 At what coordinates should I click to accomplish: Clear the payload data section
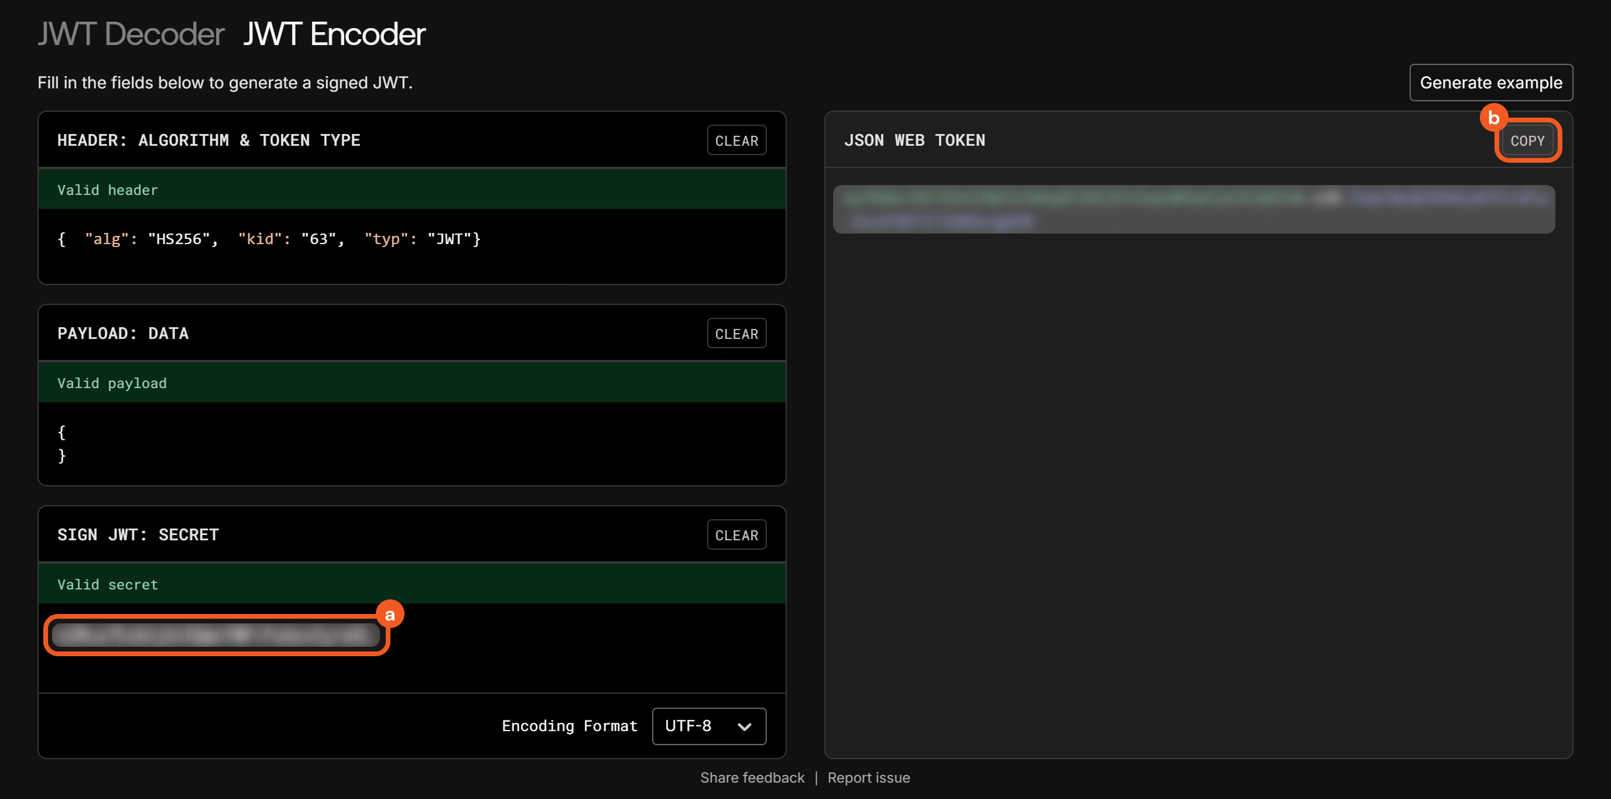[736, 334]
